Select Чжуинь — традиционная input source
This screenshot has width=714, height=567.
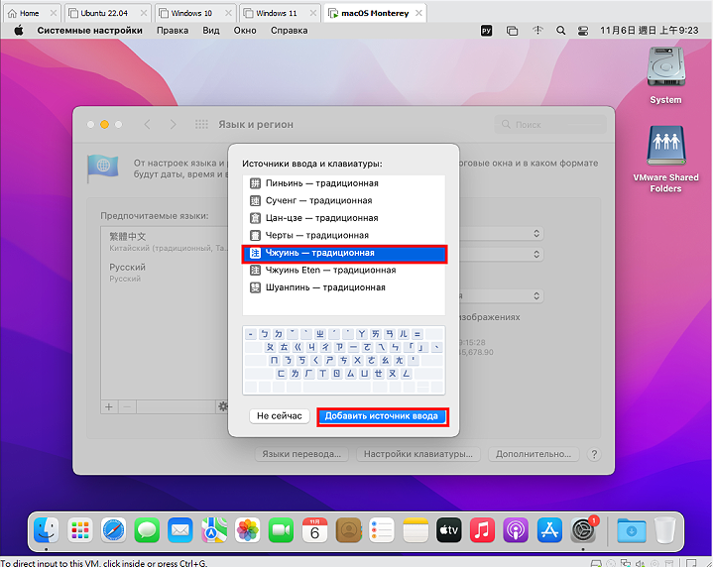coord(344,253)
